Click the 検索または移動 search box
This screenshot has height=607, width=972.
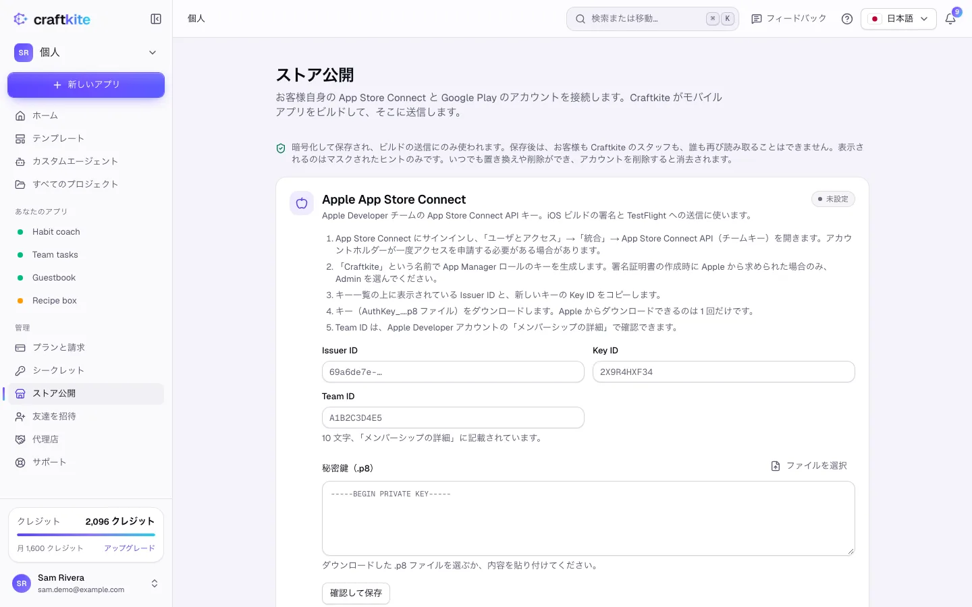click(653, 19)
